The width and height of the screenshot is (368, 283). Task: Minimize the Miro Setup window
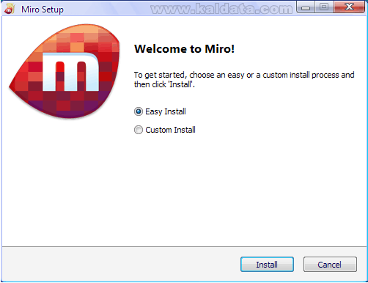coord(306,7)
